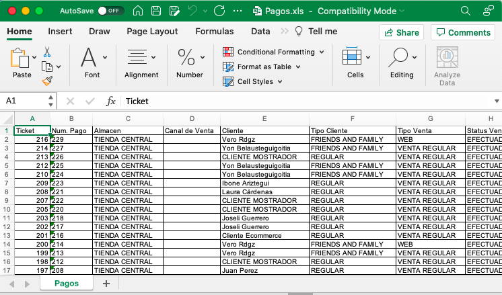Click the Tipo Venta header cell
Image resolution: width=502 pixels, height=295 pixels.
pyautogui.click(x=431, y=131)
